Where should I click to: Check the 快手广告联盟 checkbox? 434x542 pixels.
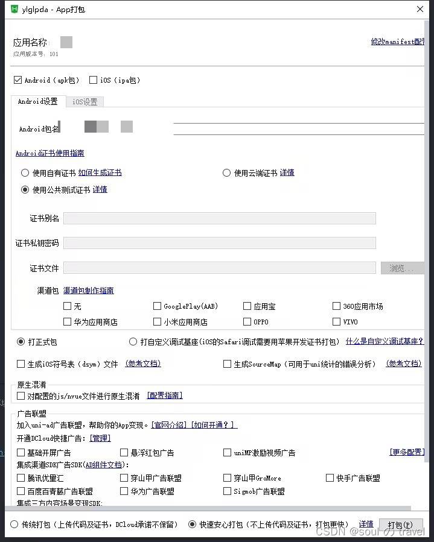(x=330, y=478)
